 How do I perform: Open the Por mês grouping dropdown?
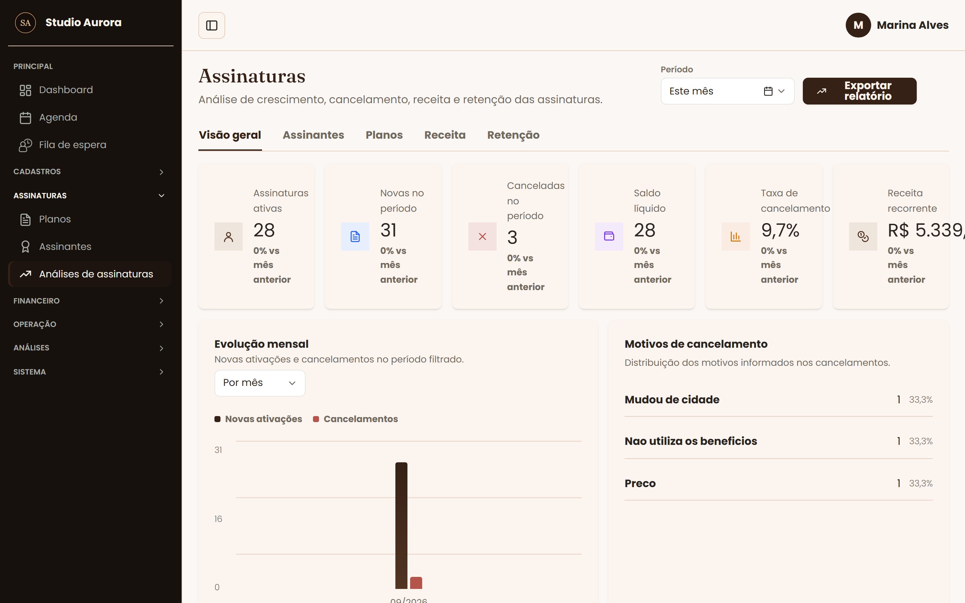(260, 383)
